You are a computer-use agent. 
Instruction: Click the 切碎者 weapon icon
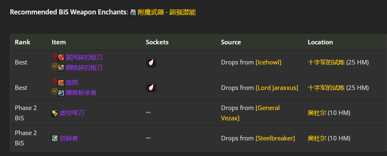click(x=55, y=138)
